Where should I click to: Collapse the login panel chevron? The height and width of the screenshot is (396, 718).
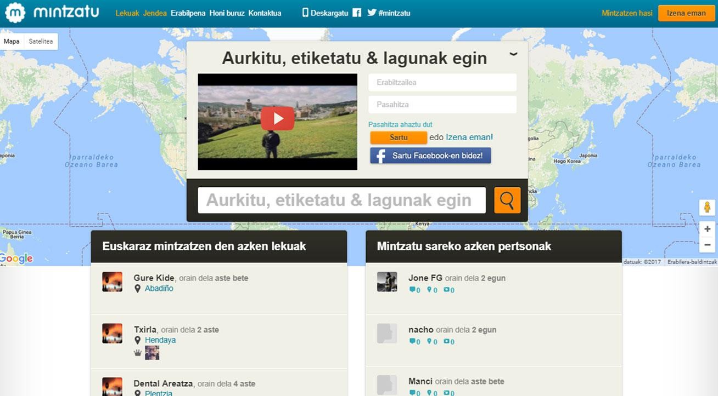point(513,54)
